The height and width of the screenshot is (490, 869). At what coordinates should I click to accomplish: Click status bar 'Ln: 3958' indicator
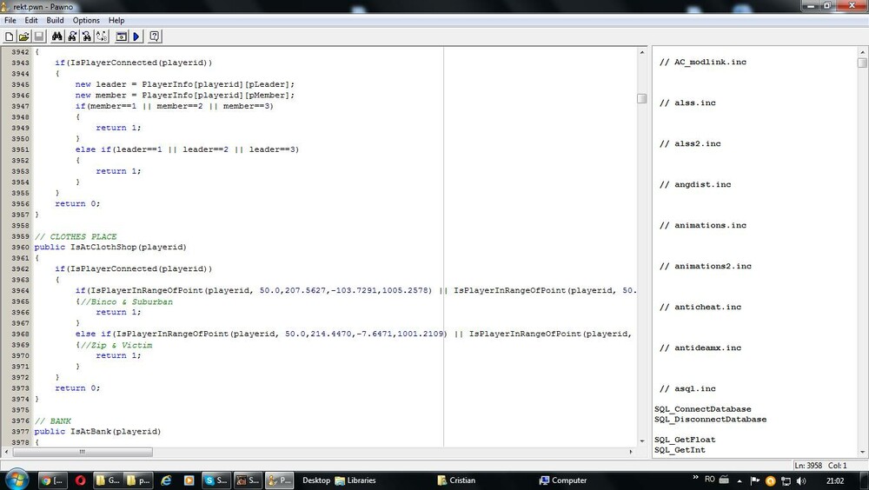pyautogui.click(x=808, y=466)
